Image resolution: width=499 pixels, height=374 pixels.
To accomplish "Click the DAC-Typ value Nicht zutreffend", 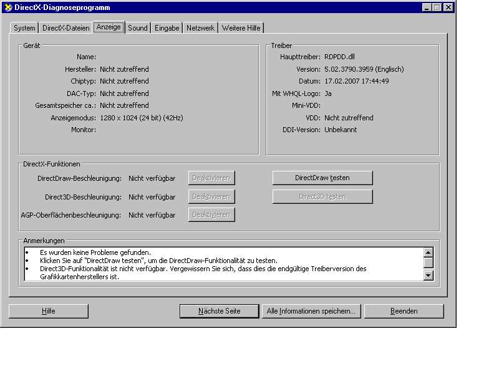I will coord(124,93).
